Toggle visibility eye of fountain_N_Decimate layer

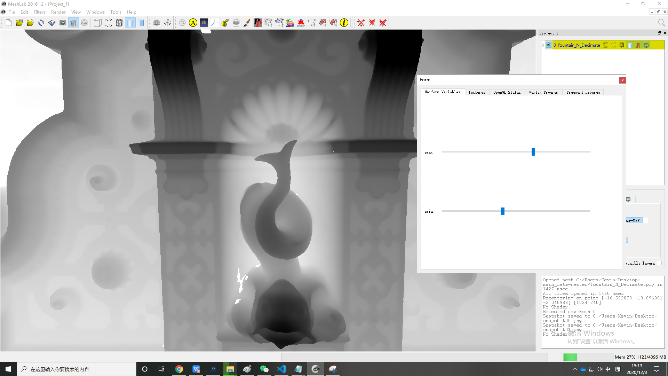coord(549,45)
